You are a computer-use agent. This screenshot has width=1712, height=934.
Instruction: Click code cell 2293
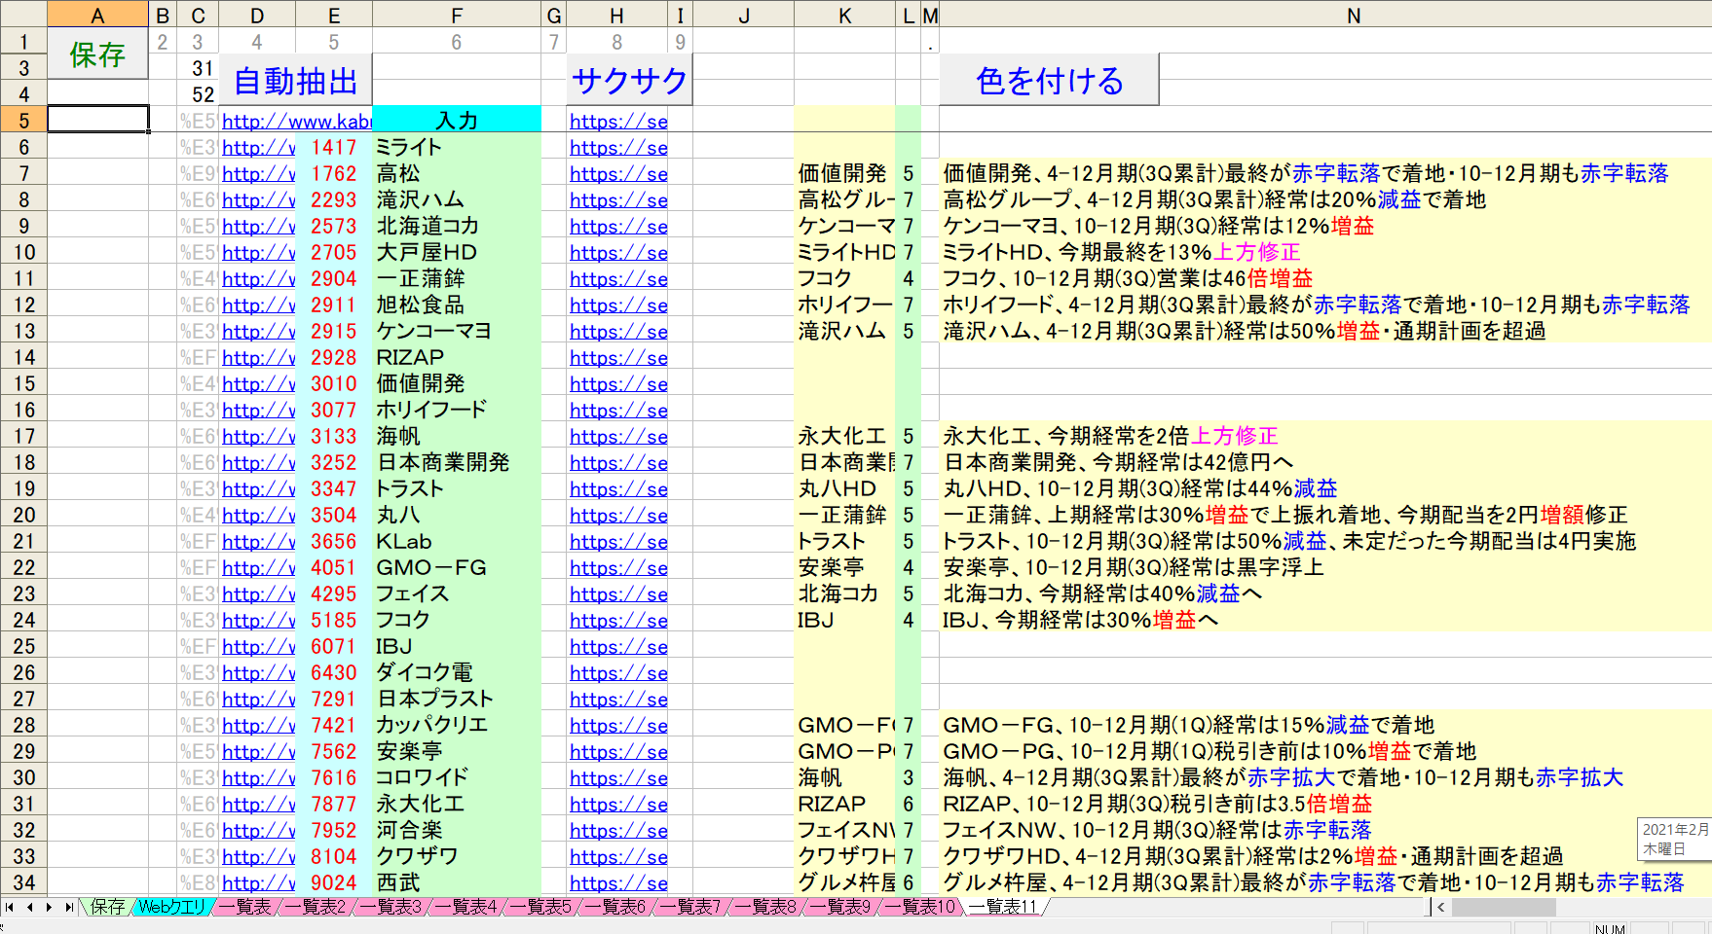[x=334, y=199]
